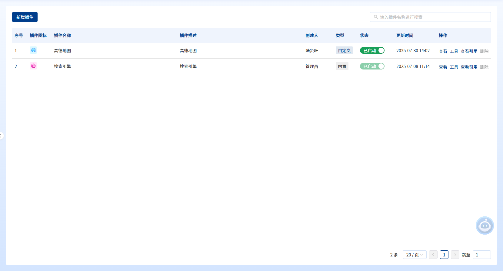The height and width of the screenshot is (271, 503).
Task: Select page 1 in pagination
Action: coord(444,255)
